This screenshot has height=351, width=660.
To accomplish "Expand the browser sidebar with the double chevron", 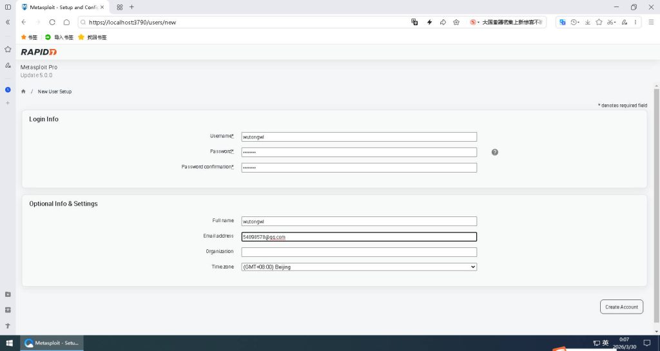I will [x=8, y=22].
